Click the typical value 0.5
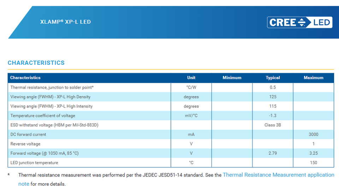The width and height of the screenshot is (339, 193). [273, 87]
